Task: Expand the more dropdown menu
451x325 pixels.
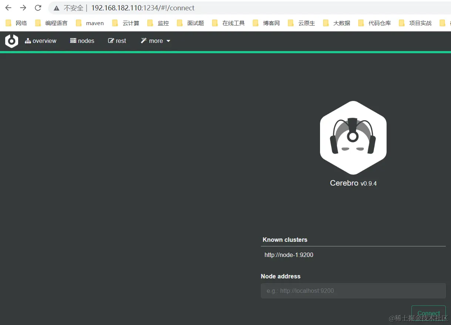Action: [155, 41]
